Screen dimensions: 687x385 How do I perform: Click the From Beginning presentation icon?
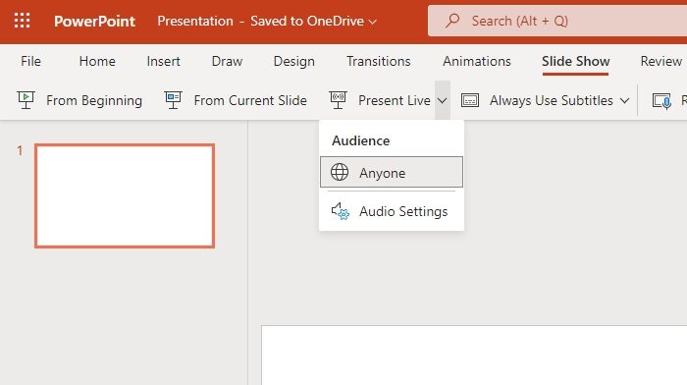click(26, 100)
